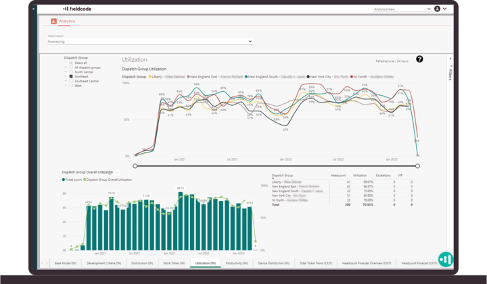
Task: Switch to the Productivity (IN) tab
Action: click(239, 262)
